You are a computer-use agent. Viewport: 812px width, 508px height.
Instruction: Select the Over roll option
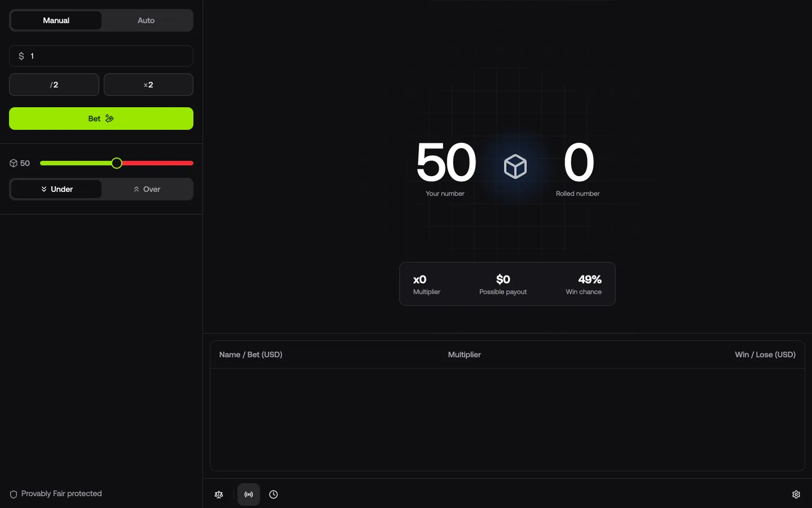point(147,189)
